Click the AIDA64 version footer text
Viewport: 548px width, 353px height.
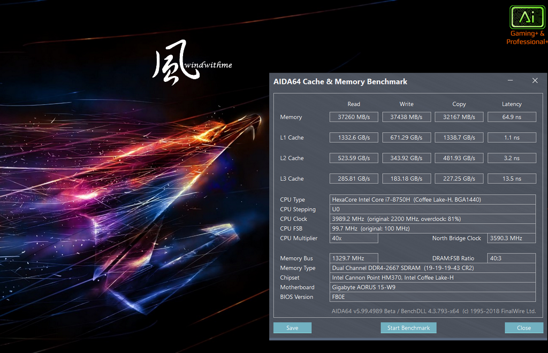coord(433,311)
